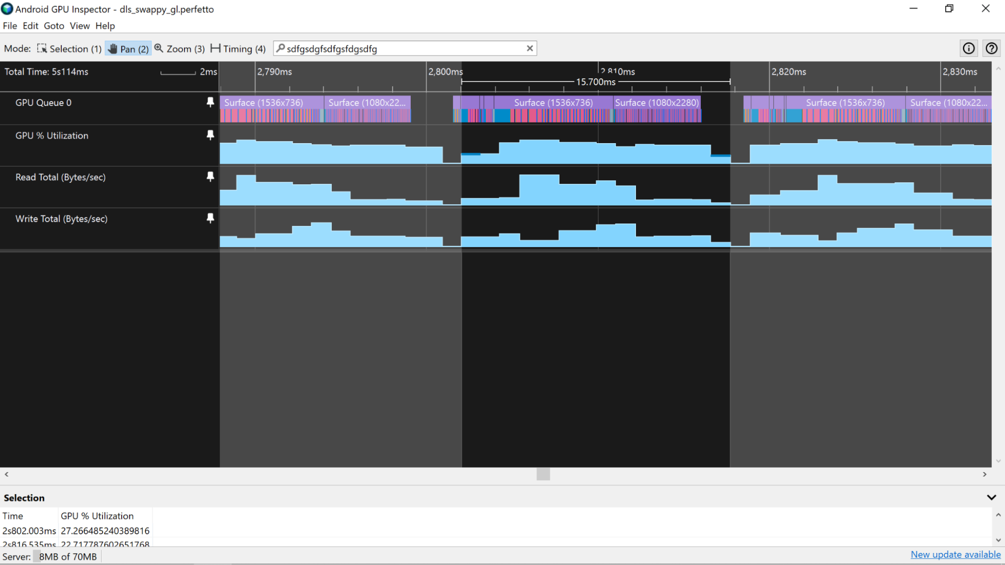Viewport: 1005px width, 565px height.
Task: Activate the Pan mode tool
Action: click(x=128, y=49)
